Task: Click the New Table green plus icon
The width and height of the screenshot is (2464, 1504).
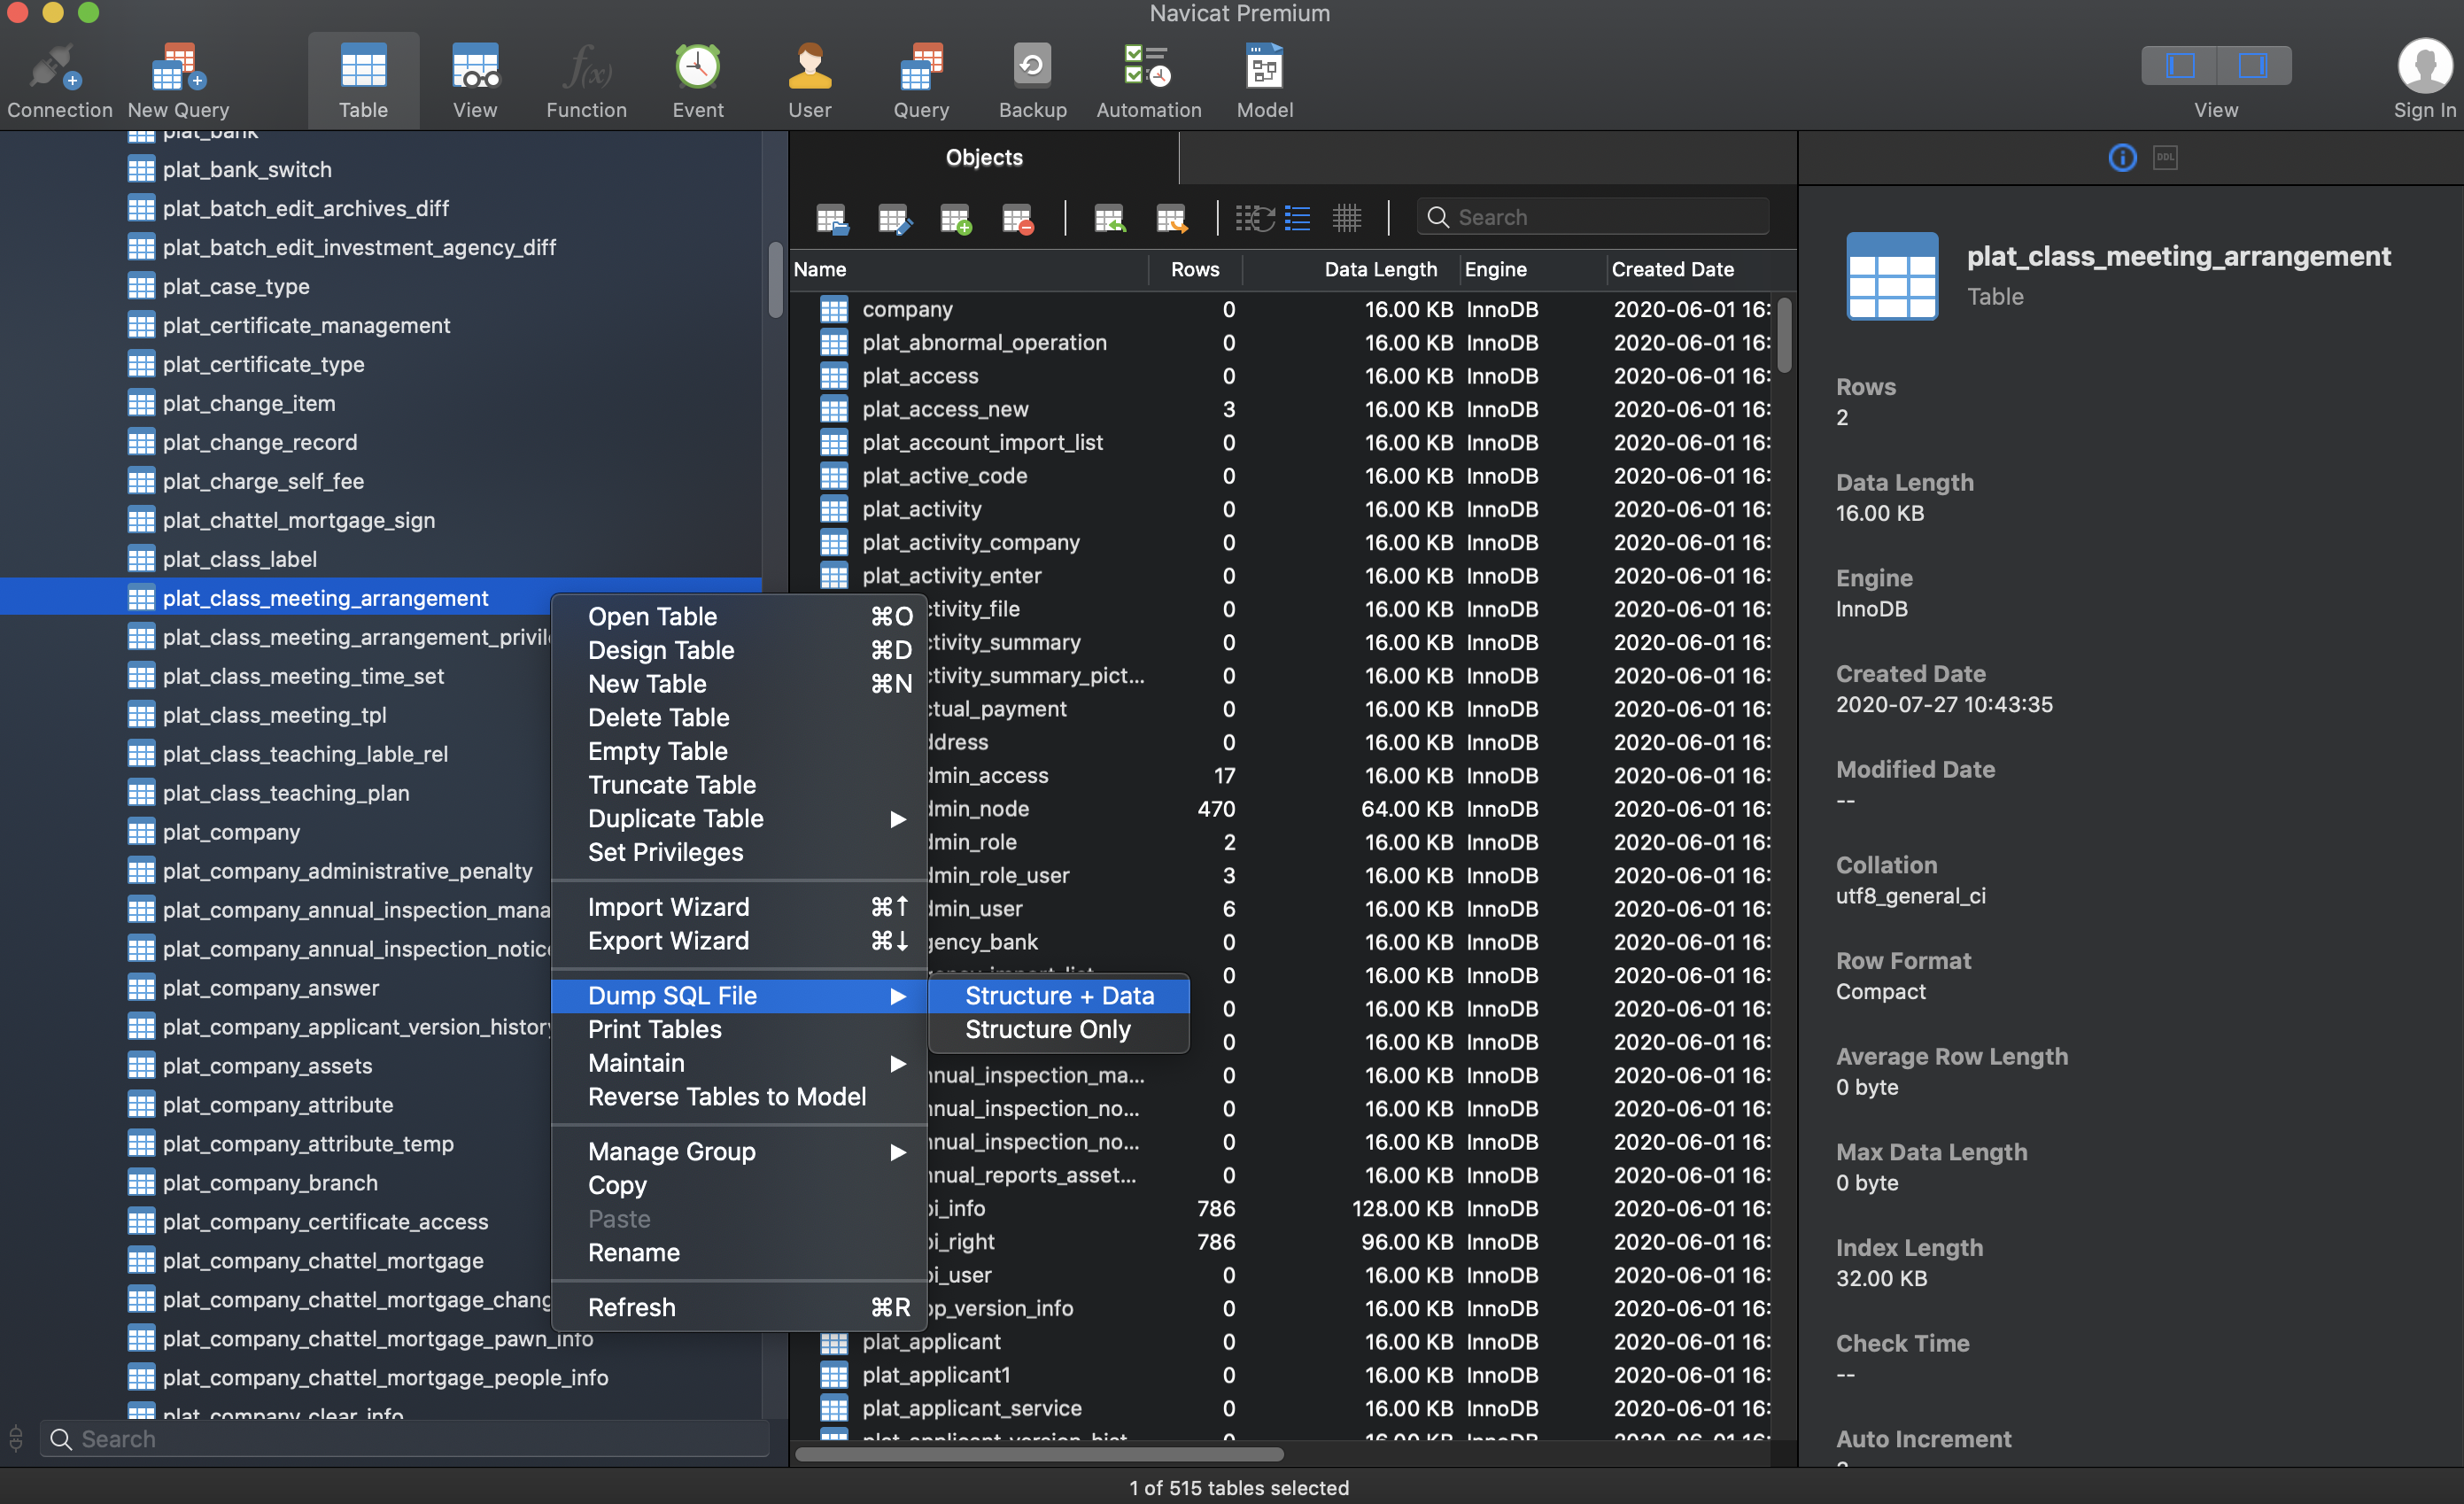Action: pyautogui.click(x=955, y=218)
